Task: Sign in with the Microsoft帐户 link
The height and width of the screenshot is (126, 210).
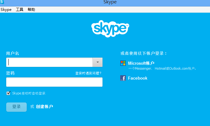Action: pyautogui.click(x=141, y=63)
